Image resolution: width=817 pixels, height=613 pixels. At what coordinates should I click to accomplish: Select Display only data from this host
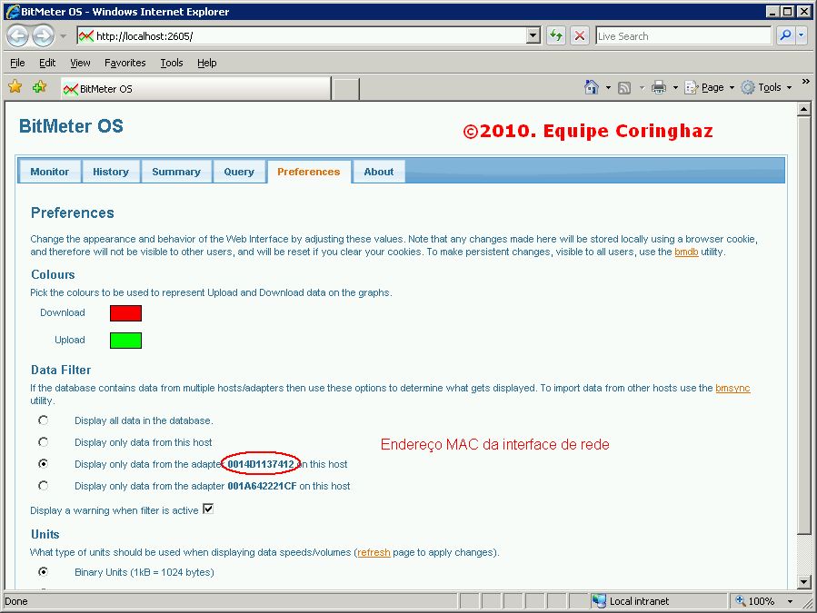[x=44, y=442]
